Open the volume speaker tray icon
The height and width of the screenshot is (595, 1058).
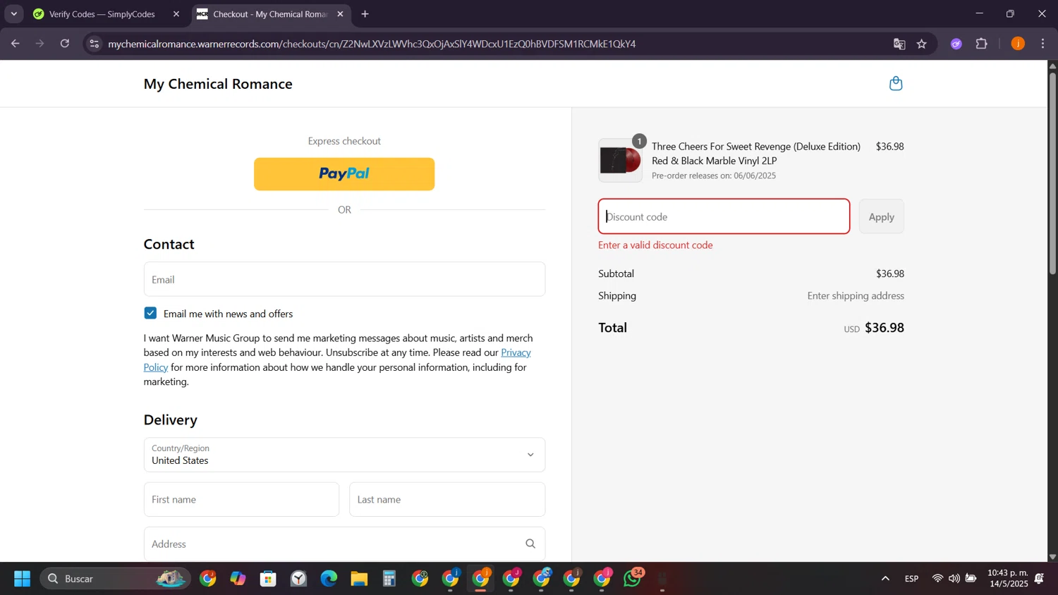pos(954,579)
